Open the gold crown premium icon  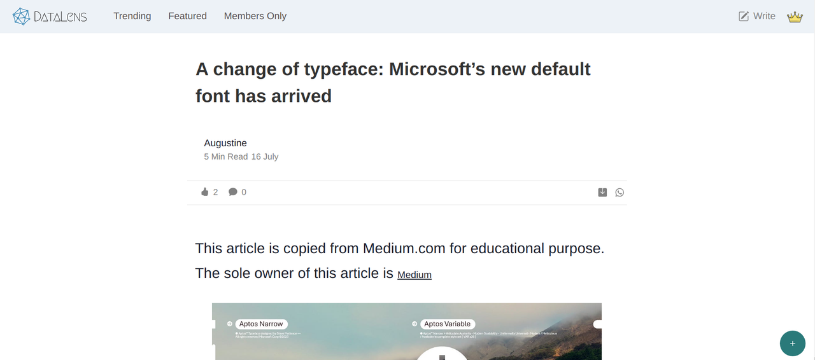795,17
